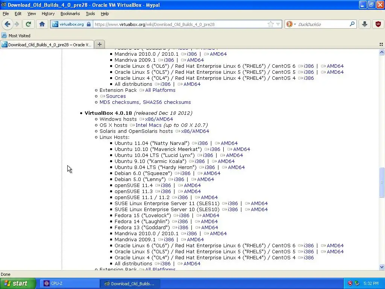The image size is (385, 289).
Task: Download Ubuntu 10.10 Maverick Meerkat AMD64
Action: pos(241,149)
